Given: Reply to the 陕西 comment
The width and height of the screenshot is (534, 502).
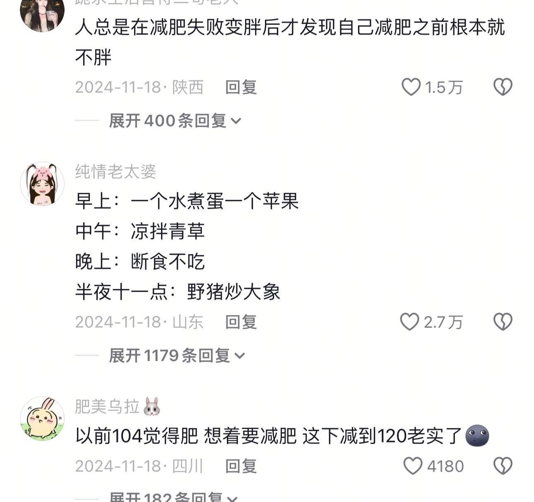Looking at the screenshot, I should (241, 87).
